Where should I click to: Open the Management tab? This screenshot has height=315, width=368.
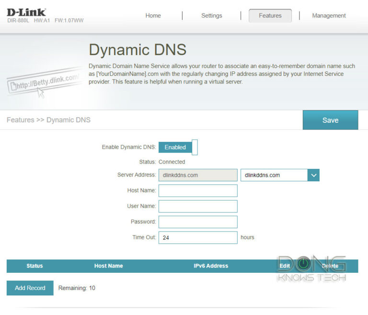[x=329, y=16]
